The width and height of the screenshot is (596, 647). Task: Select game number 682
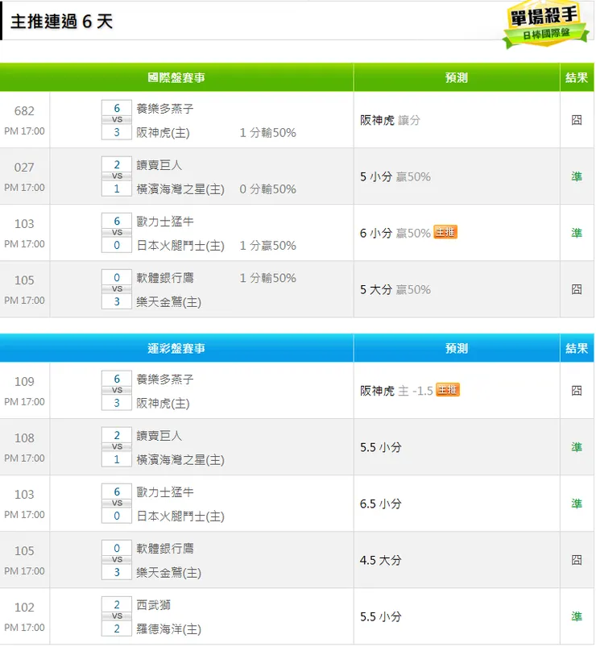pyautogui.click(x=24, y=110)
